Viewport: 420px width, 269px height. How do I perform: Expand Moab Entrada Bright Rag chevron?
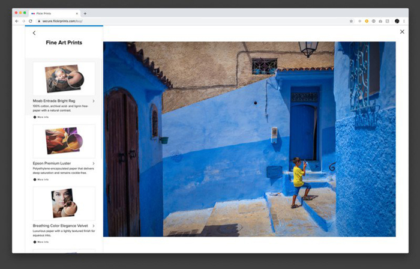point(94,101)
